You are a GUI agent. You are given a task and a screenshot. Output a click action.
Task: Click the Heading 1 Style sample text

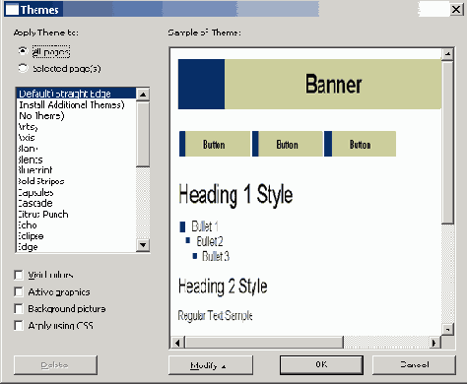pyautogui.click(x=235, y=195)
